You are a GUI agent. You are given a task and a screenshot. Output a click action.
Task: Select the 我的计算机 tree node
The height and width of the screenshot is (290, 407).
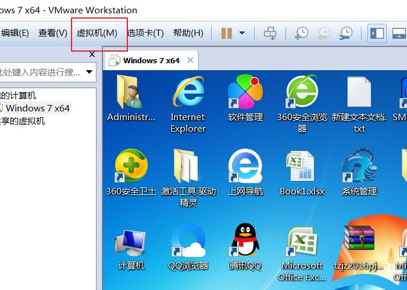point(18,96)
